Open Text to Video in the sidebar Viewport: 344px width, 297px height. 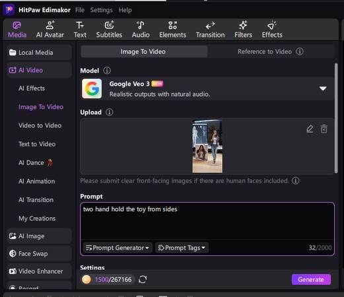pos(37,144)
